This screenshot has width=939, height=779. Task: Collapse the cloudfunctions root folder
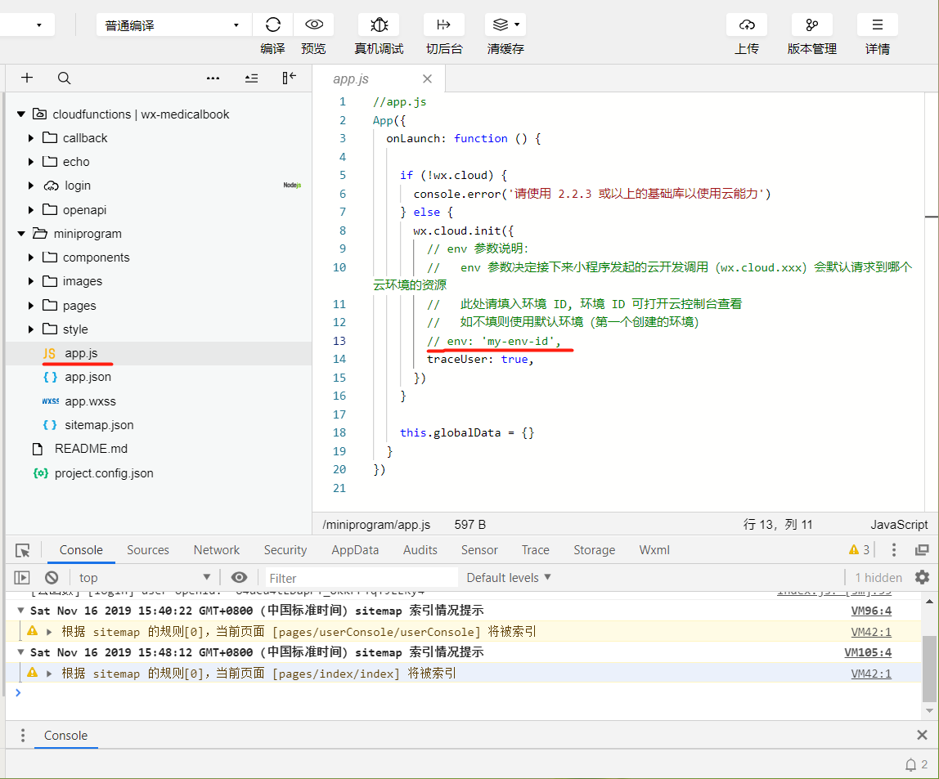point(21,114)
